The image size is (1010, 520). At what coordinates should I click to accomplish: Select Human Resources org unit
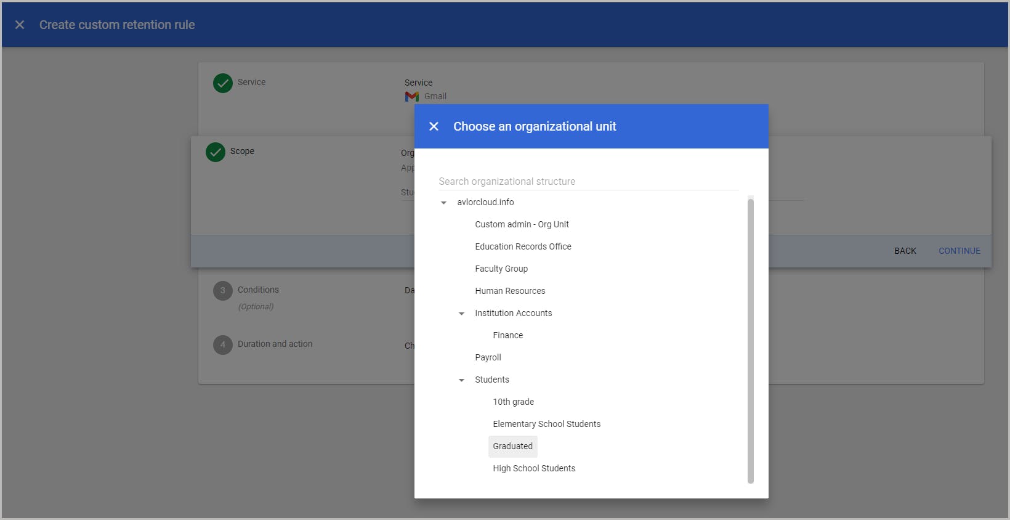(510, 291)
